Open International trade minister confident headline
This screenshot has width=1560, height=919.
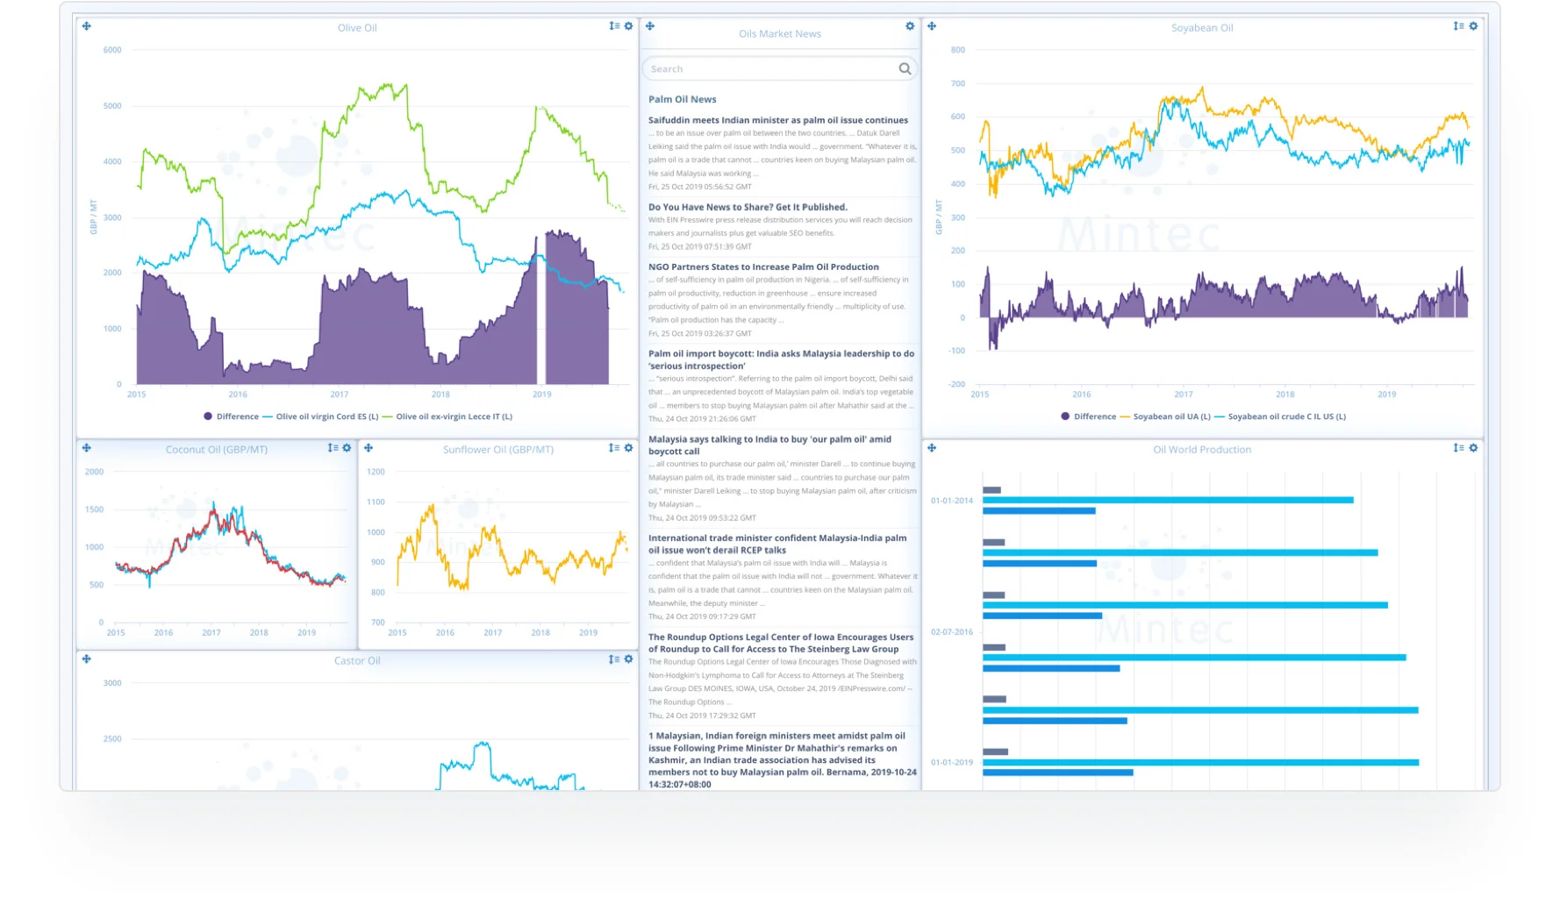pyautogui.click(x=777, y=544)
